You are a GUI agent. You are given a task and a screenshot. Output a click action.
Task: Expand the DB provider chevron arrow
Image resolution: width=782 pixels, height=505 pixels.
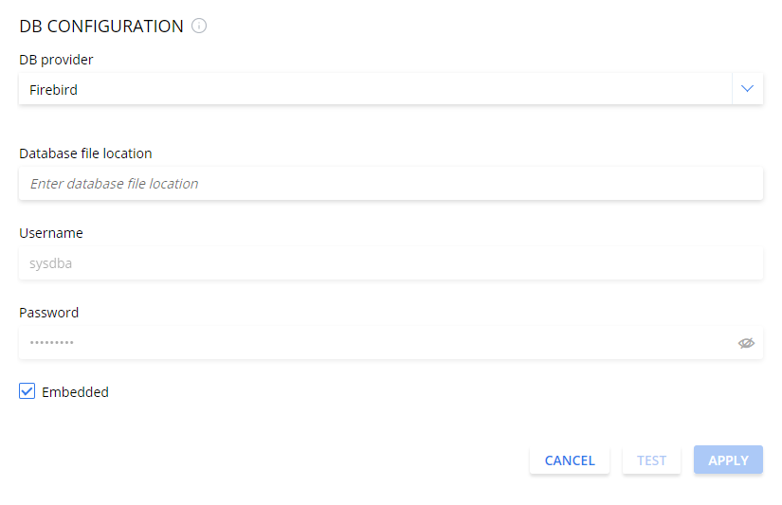click(x=747, y=89)
